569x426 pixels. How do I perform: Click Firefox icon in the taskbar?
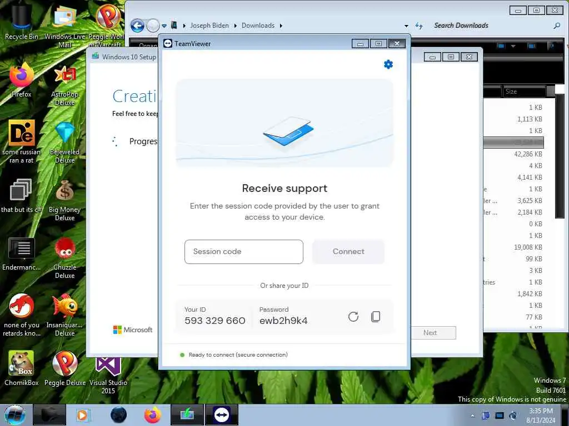click(x=153, y=415)
